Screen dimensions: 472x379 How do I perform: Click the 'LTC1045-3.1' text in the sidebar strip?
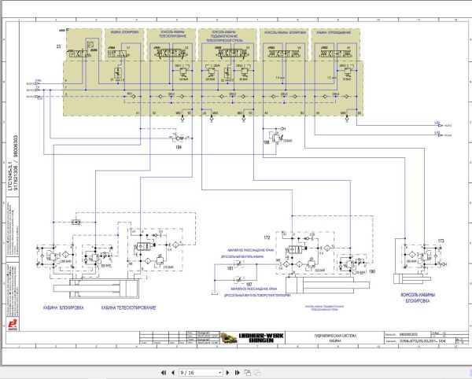point(10,177)
